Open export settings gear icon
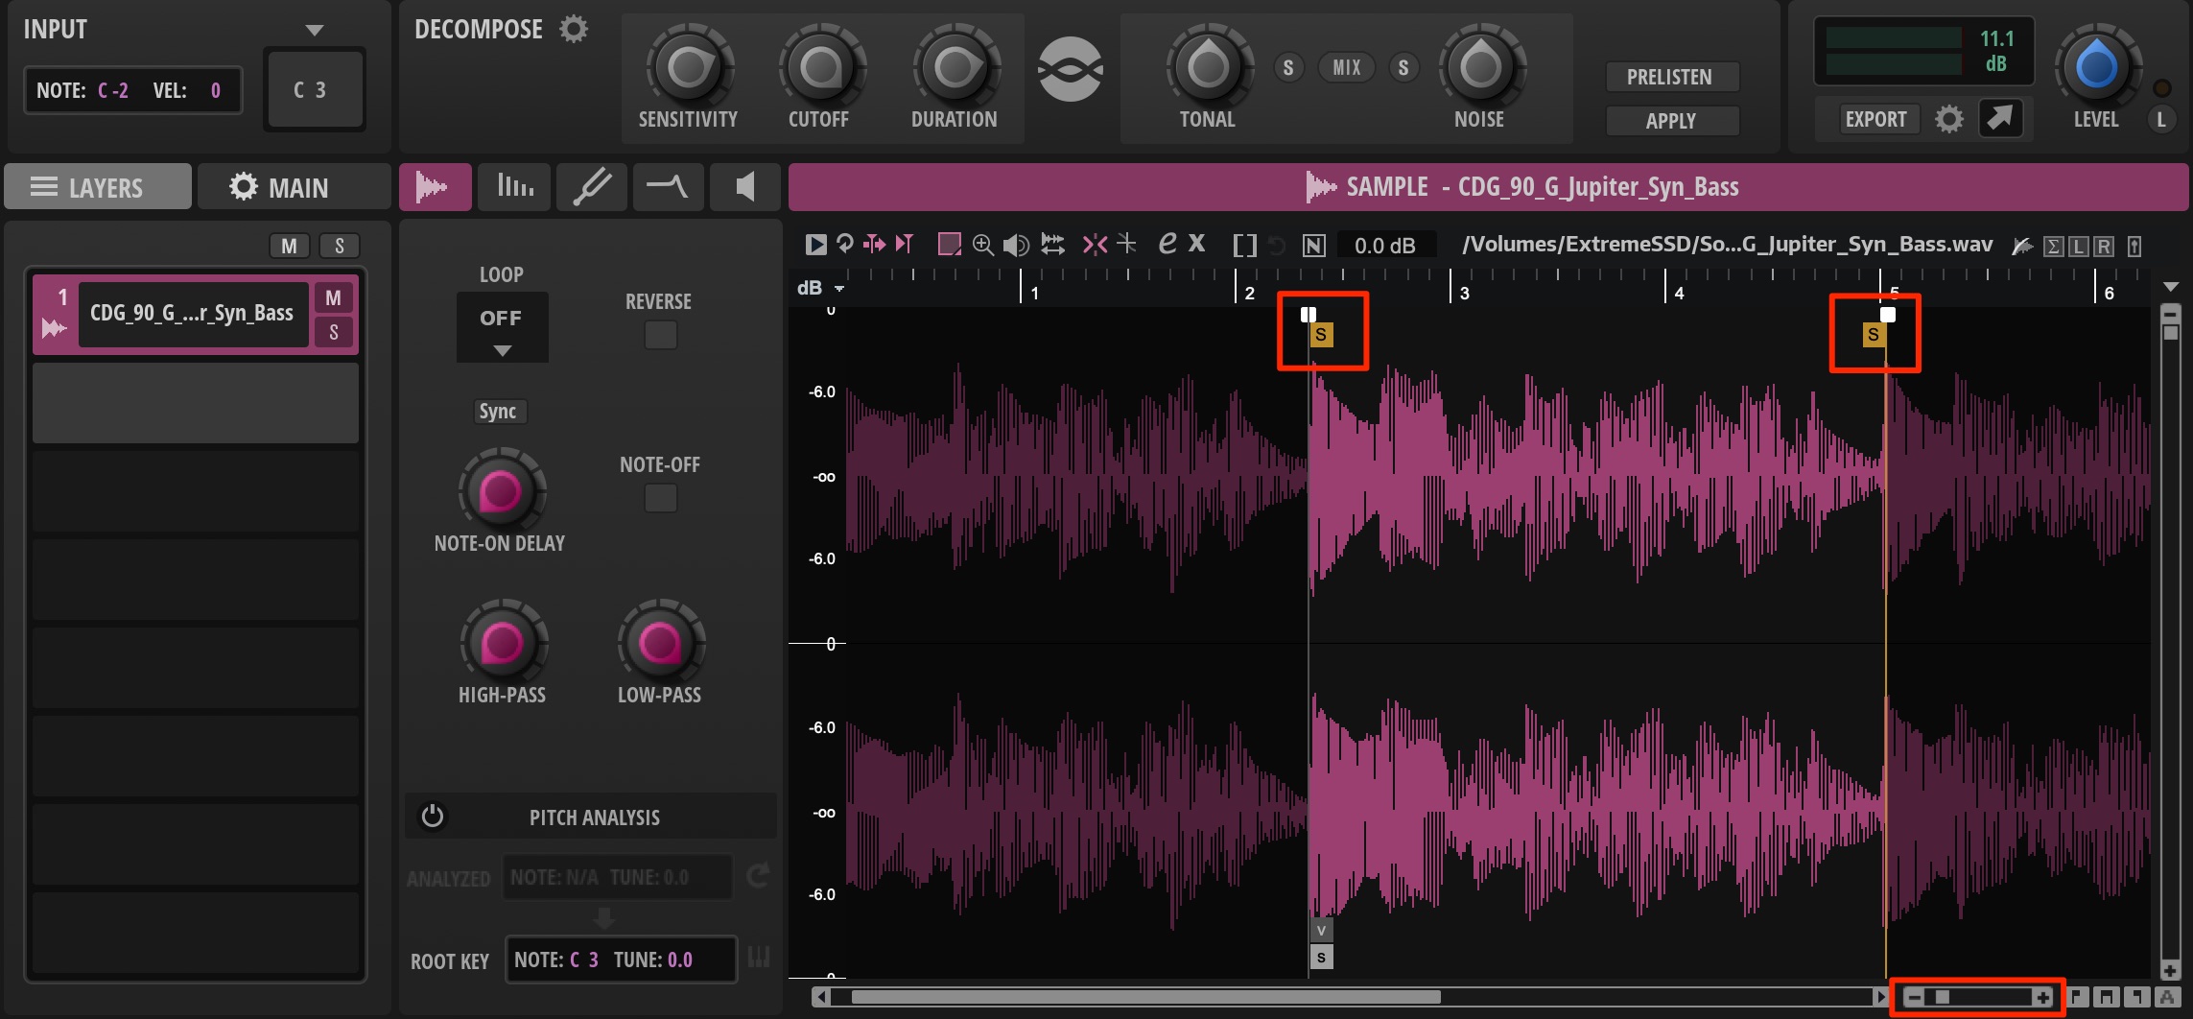Screen dimensions: 2193x1019 point(1948,119)
